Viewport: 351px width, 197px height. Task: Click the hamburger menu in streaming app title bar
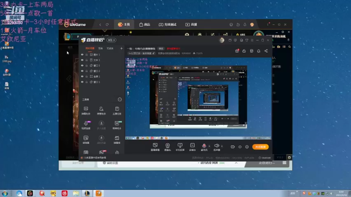click(x=252, y=40)
